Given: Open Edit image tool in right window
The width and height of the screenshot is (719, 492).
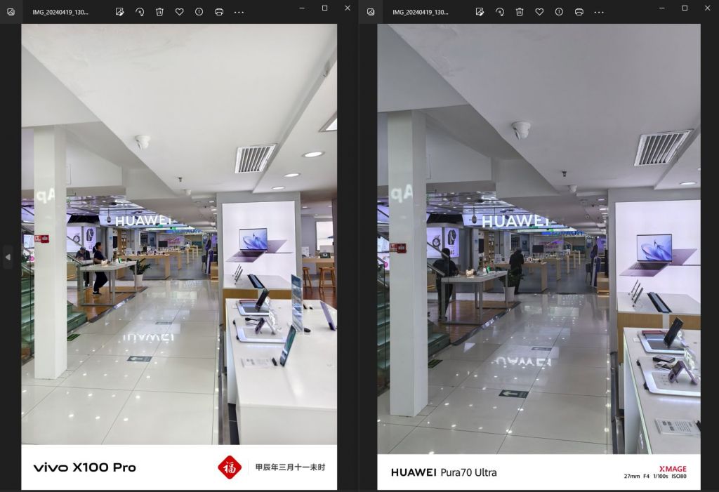Looking at the screenshot, I should point(480,12).
